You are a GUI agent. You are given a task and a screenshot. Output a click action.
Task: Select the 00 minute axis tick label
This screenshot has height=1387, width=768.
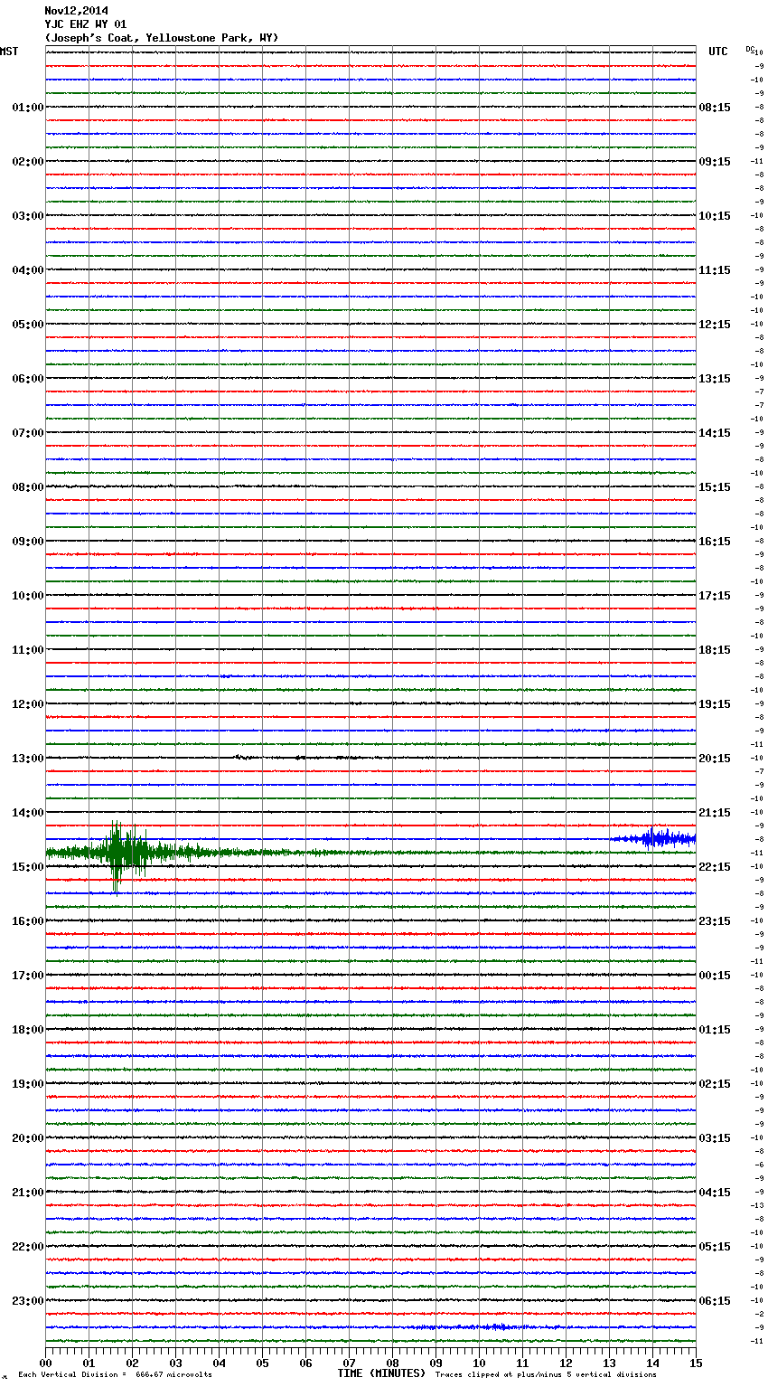click(45, 1363)
